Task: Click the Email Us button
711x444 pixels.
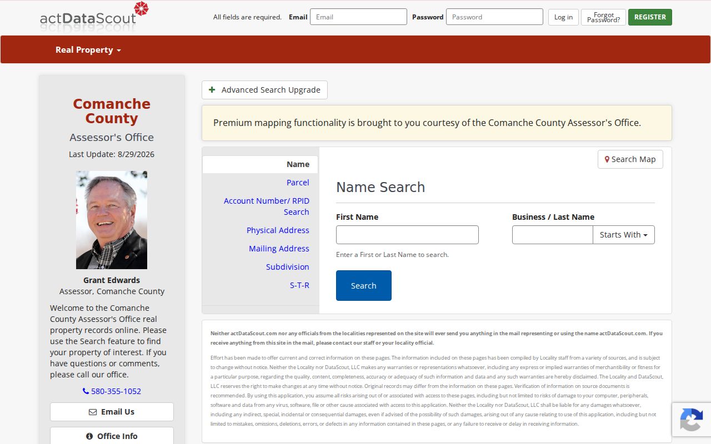Action: point(112,412)
